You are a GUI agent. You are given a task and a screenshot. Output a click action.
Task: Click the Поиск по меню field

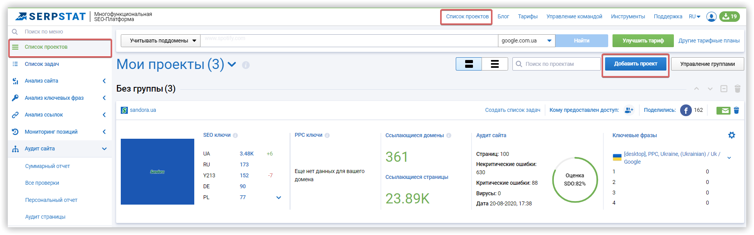point(60,32)
